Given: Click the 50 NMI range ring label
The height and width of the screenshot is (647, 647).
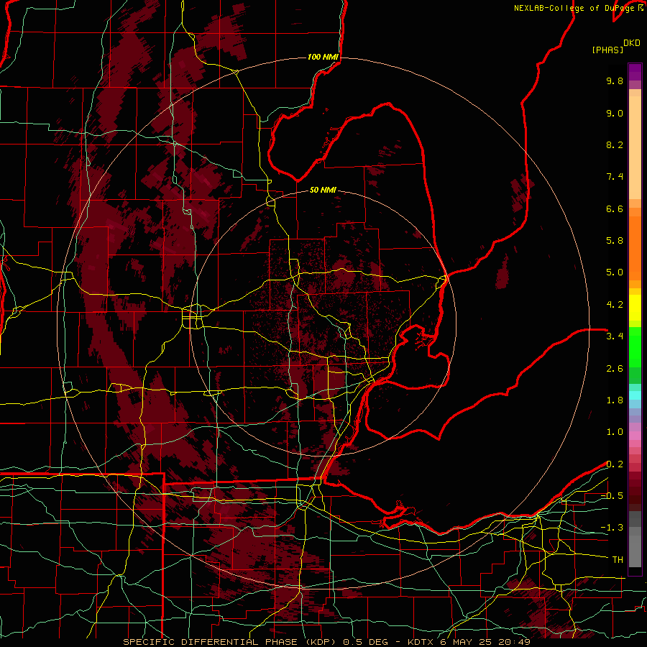Looking at the screenshot, I should [x=323, y=190].
